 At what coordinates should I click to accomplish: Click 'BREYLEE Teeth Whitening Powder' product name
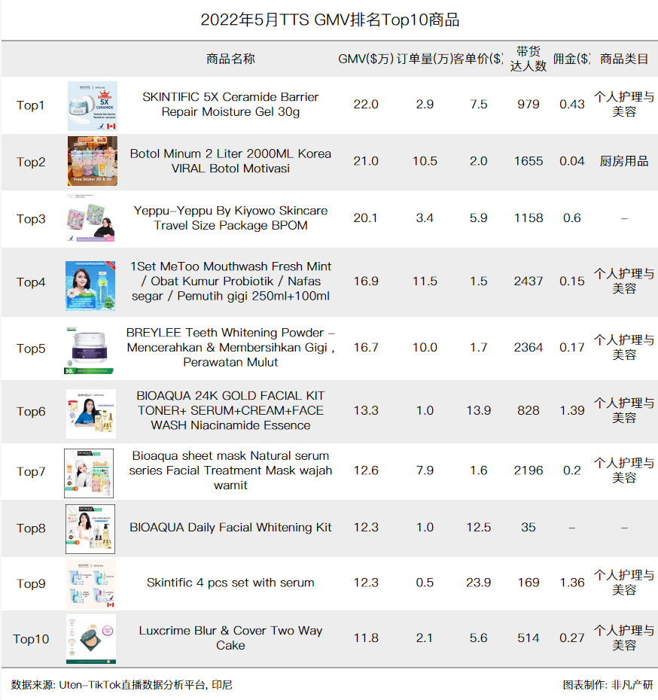230,347
